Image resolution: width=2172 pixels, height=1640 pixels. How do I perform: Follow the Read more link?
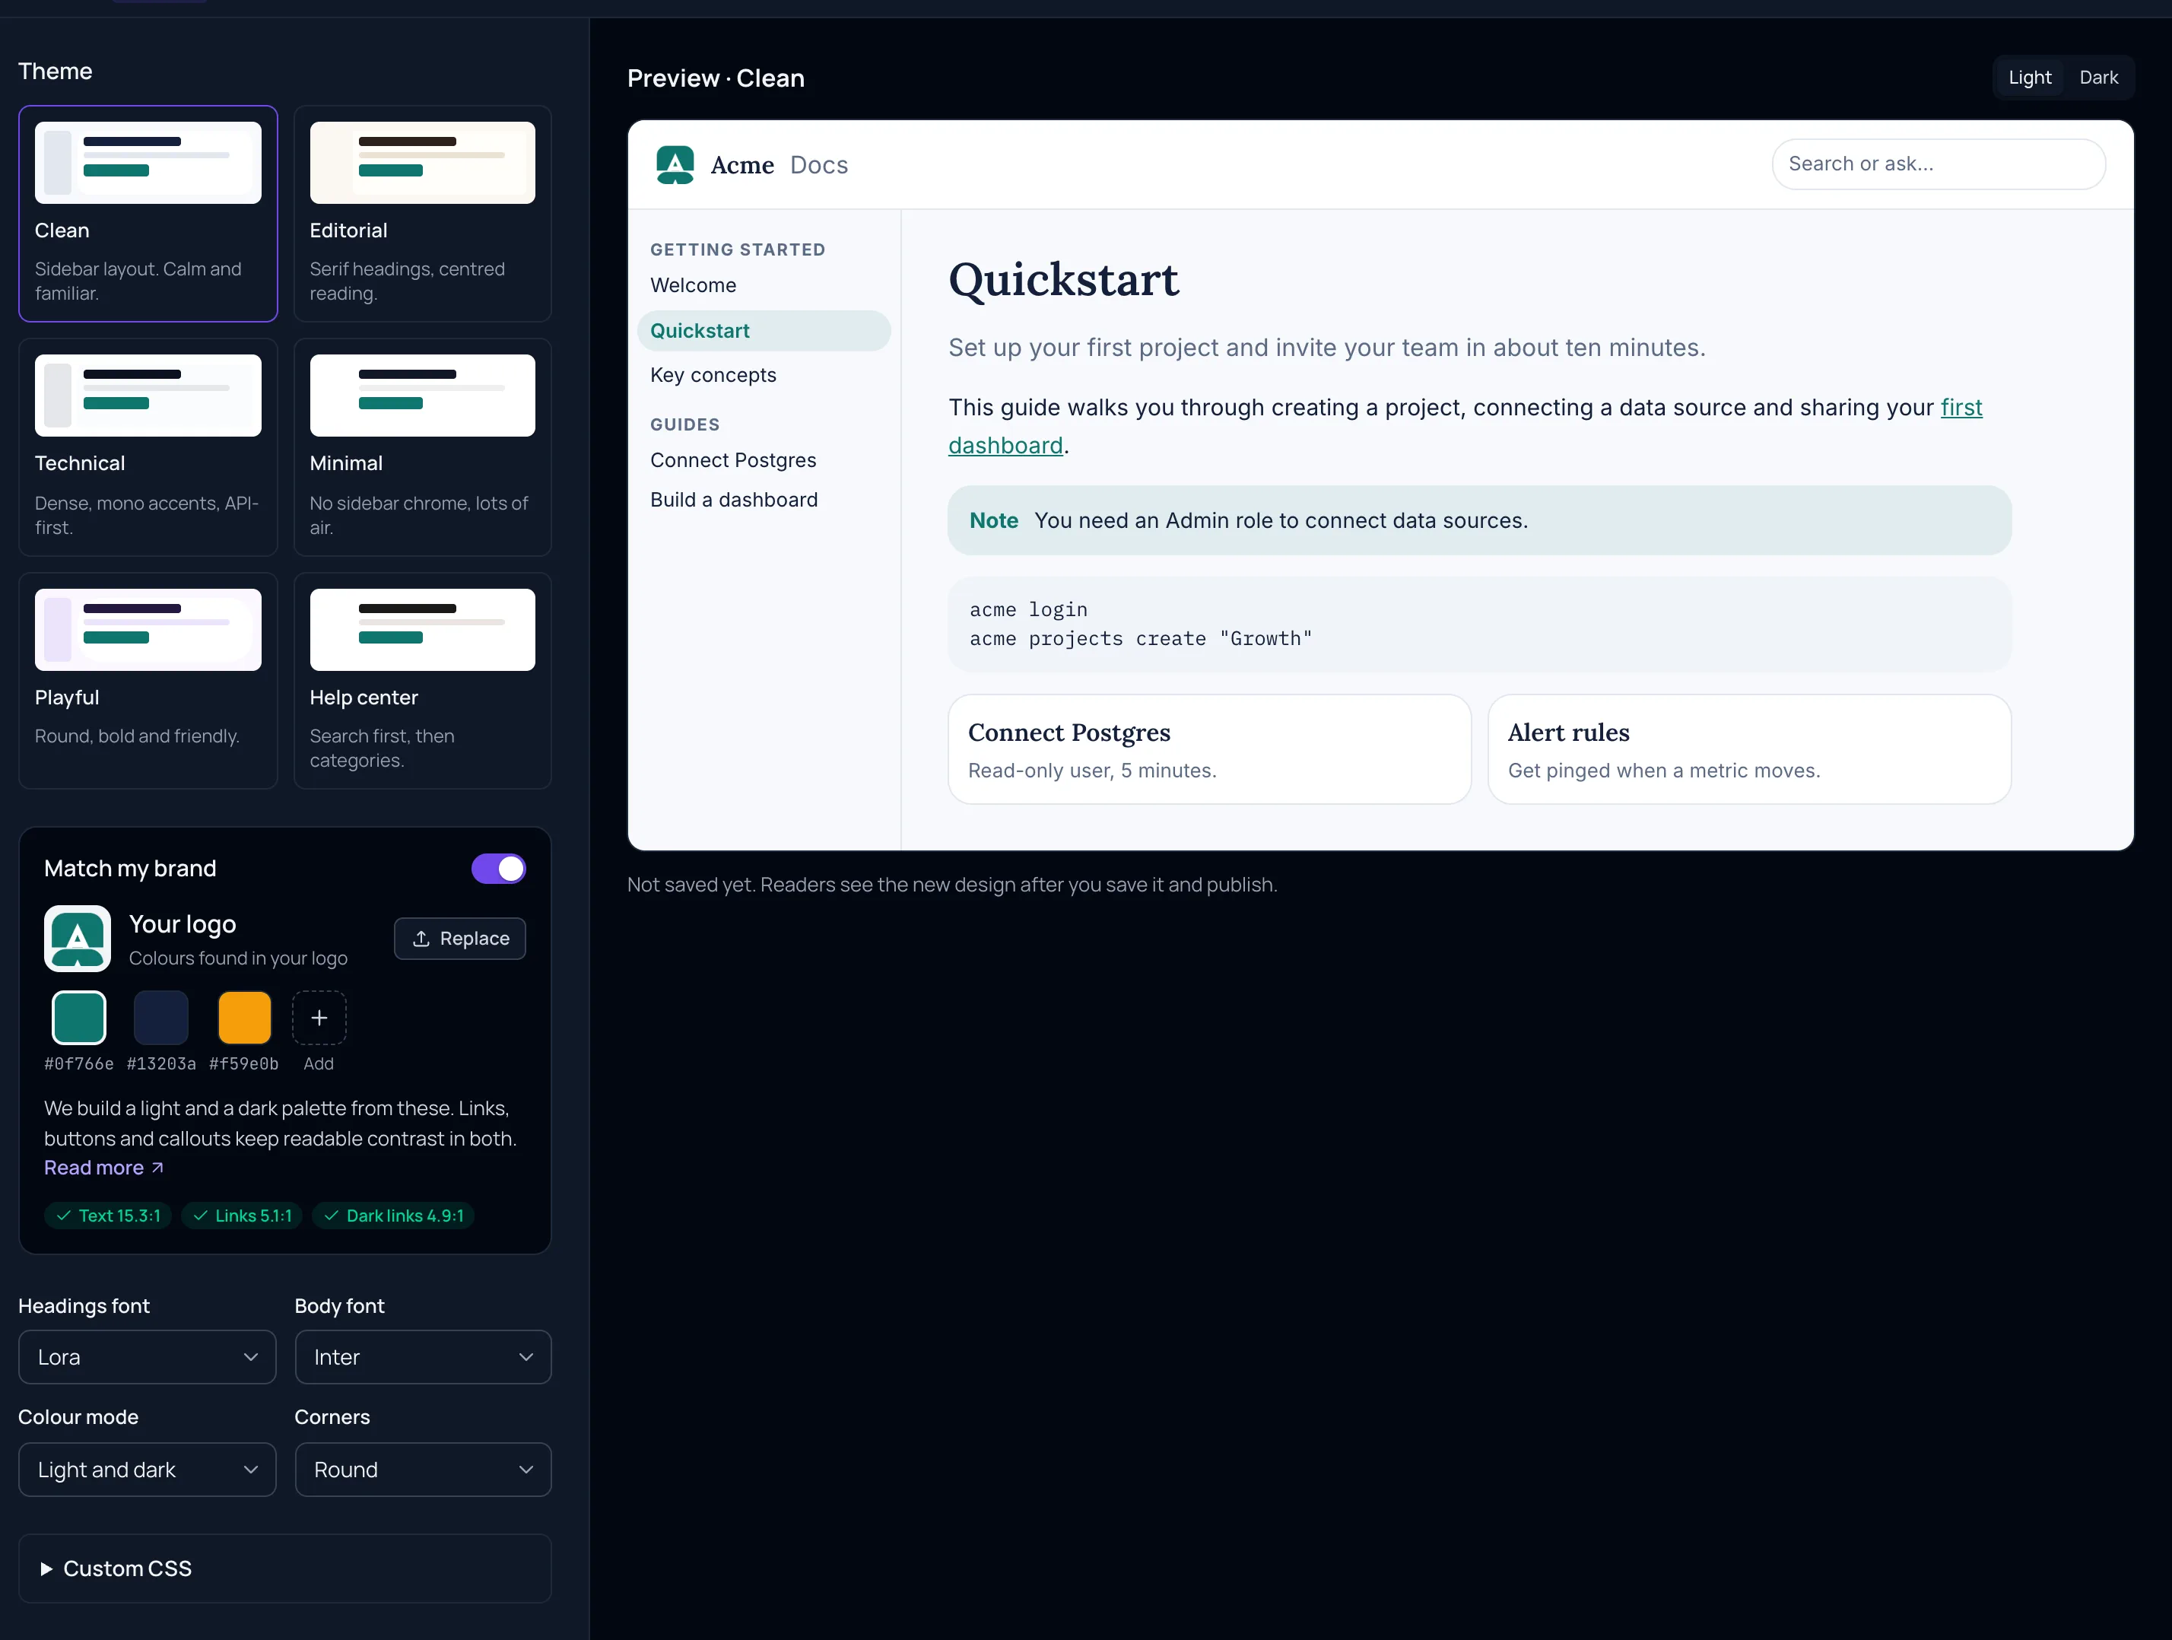[x=103, y=1168]
